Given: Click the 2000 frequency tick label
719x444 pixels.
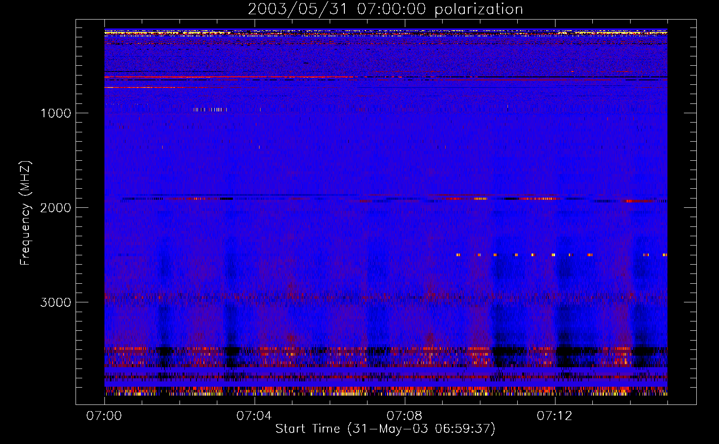Looking at the screenshot, I should tap(56, 208).
